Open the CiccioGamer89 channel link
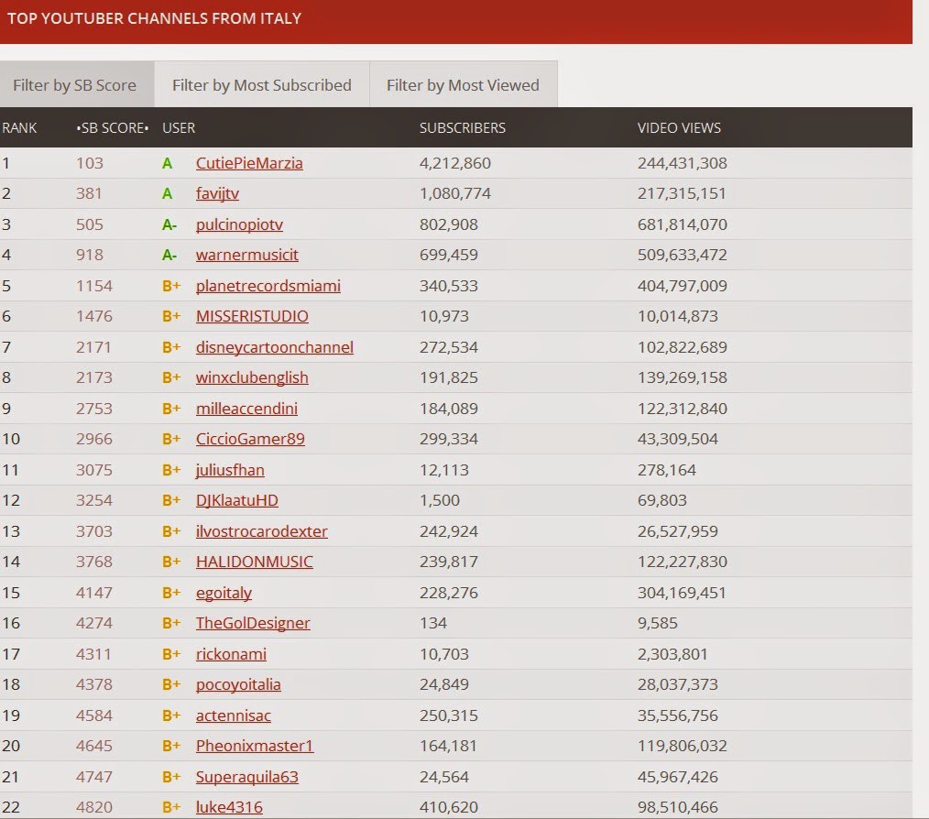 pyautogui.click(x=251, y=439)
